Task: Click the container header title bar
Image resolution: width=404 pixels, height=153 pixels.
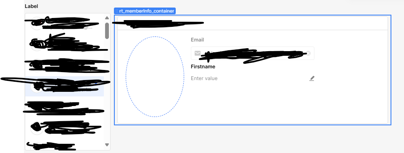Action: click(253, 23)
